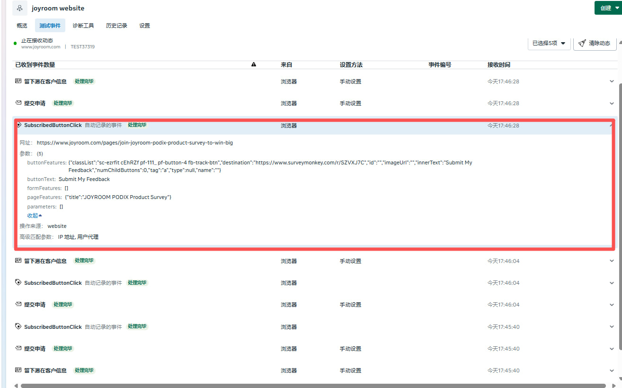The width and height of the screenshot is (622, 388).
Task: Click envelope icon of 17:46:04 提交申请 event
Action: (18, 304)
